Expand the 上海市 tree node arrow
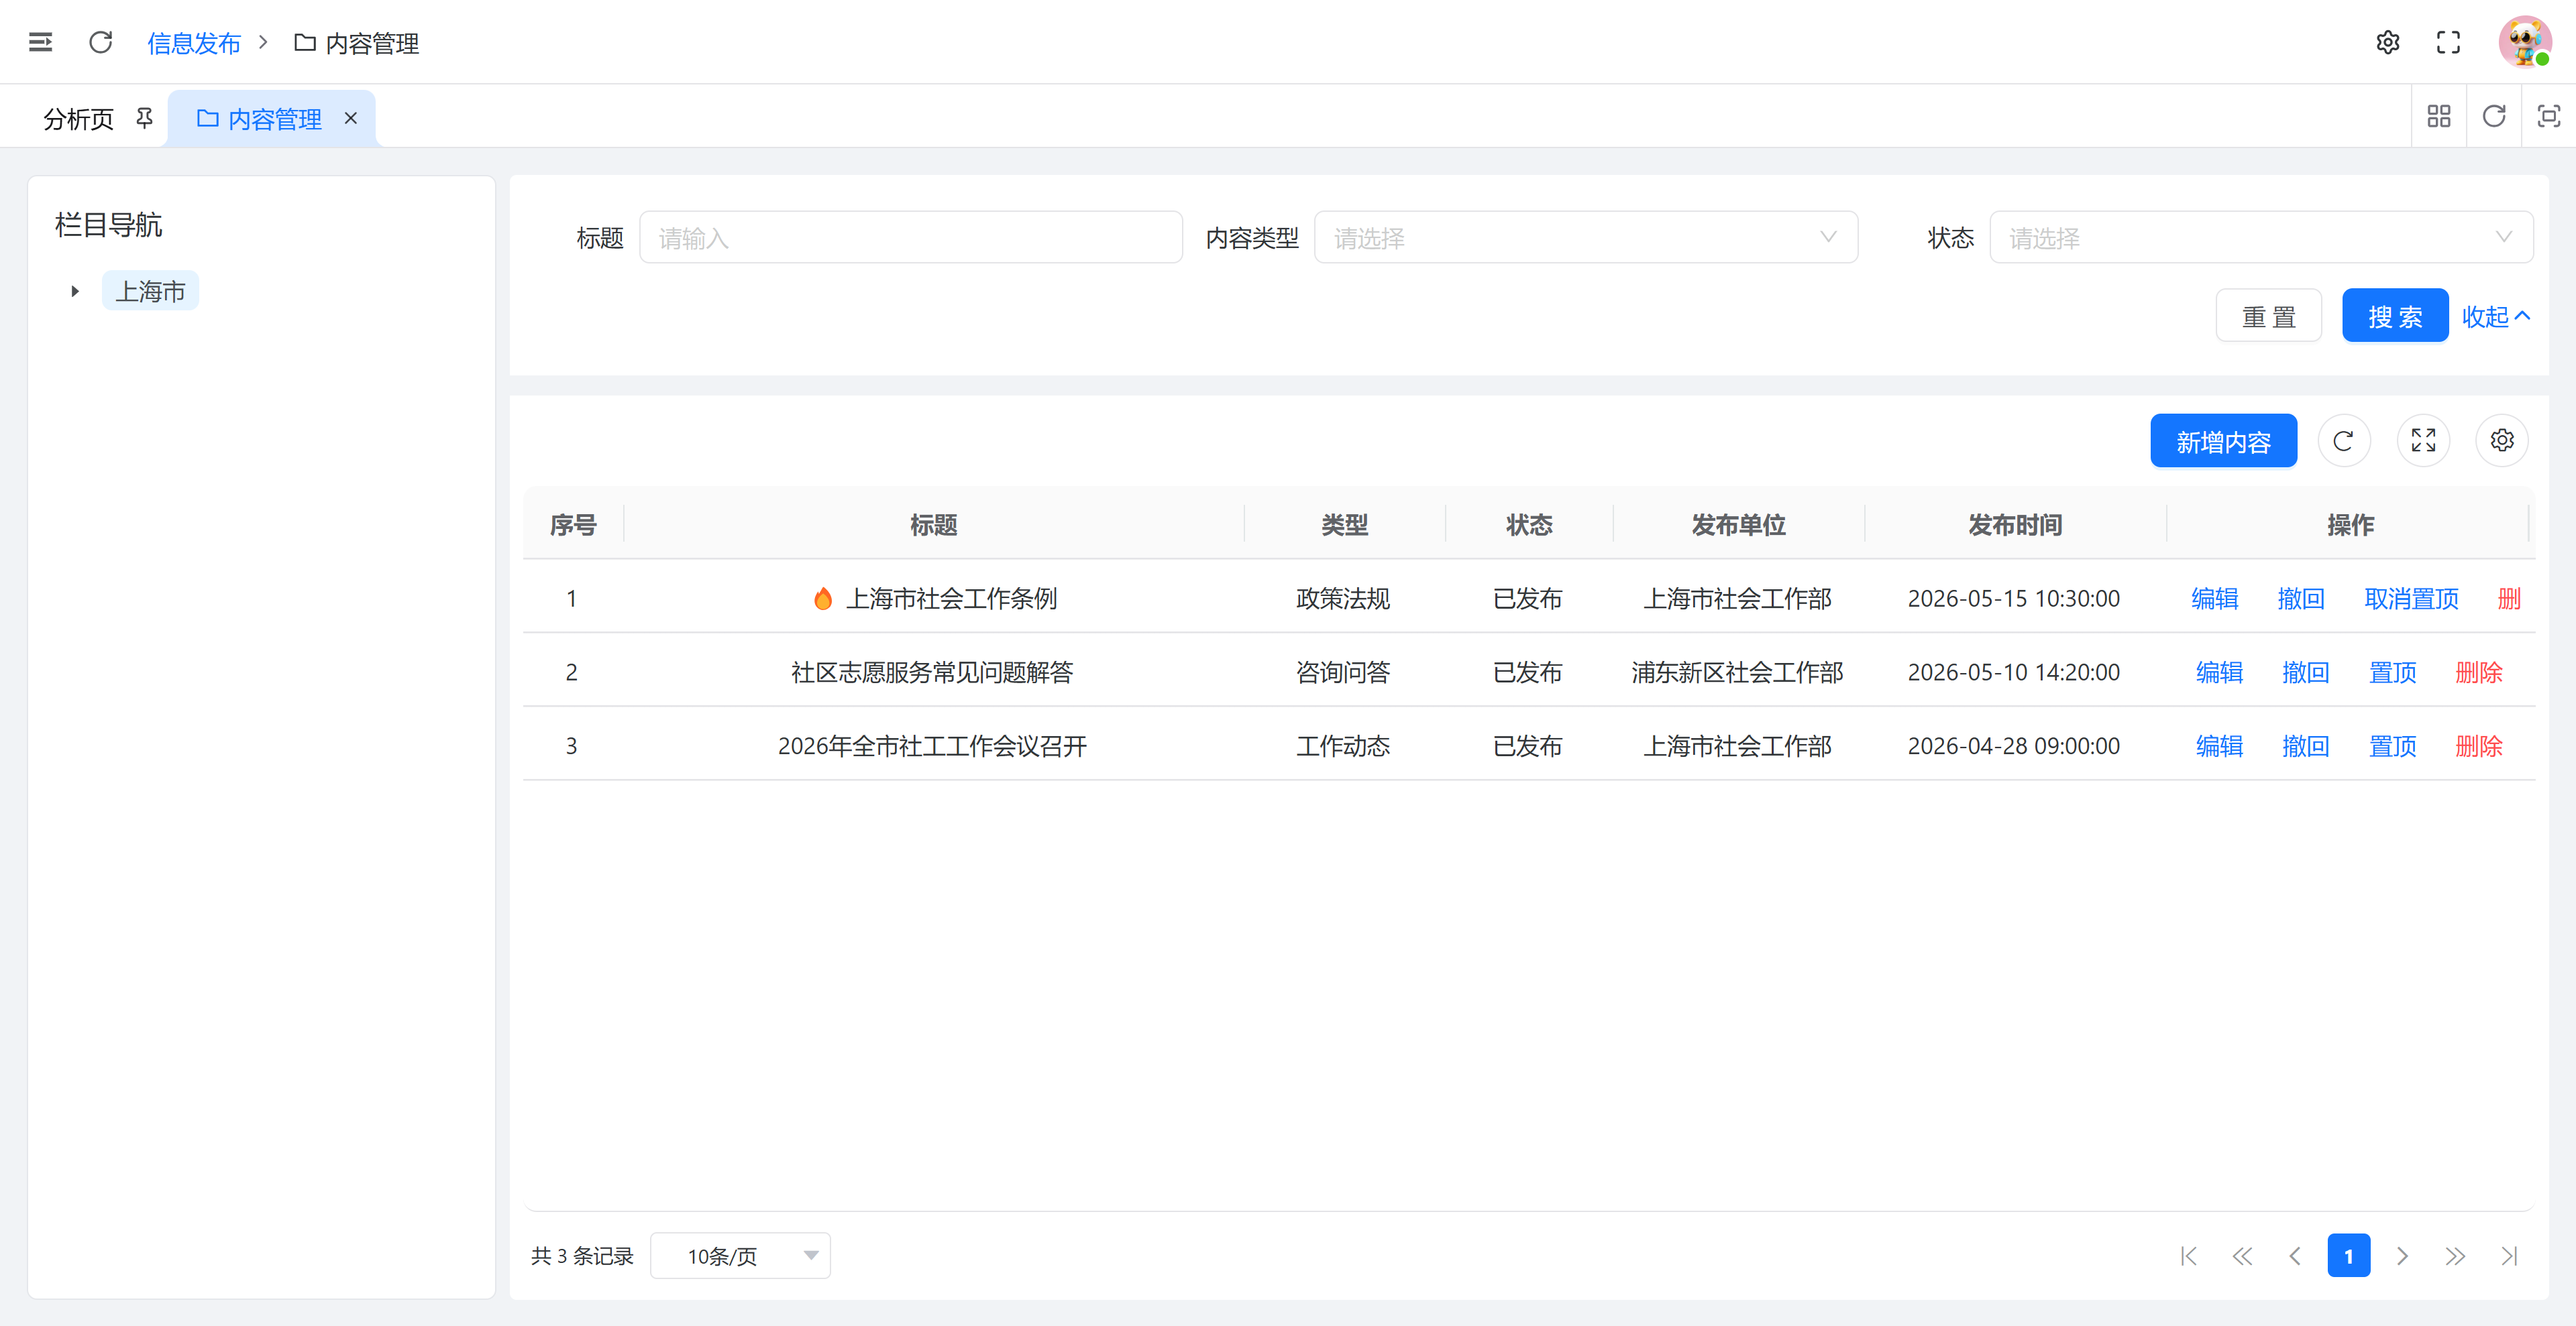Viewport: 2576px width, 1326px height. pyautogui.click(x=75, y=292)
